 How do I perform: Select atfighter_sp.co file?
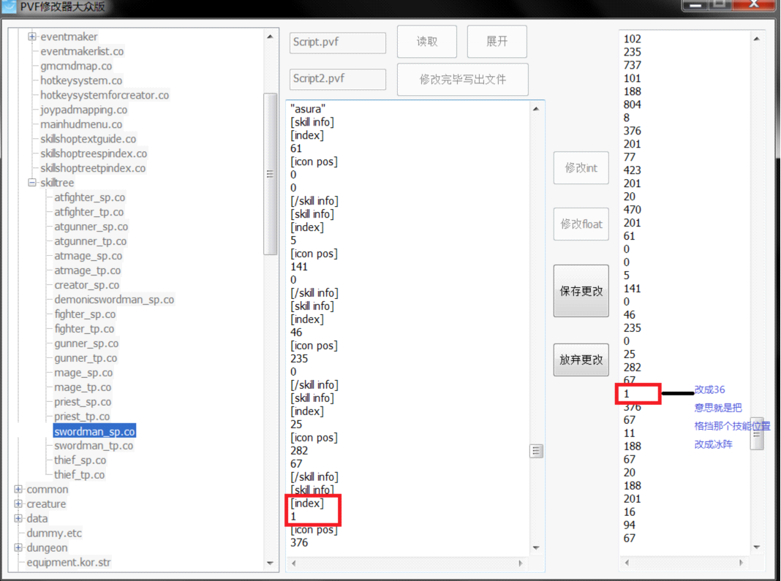tap(89, 197)
